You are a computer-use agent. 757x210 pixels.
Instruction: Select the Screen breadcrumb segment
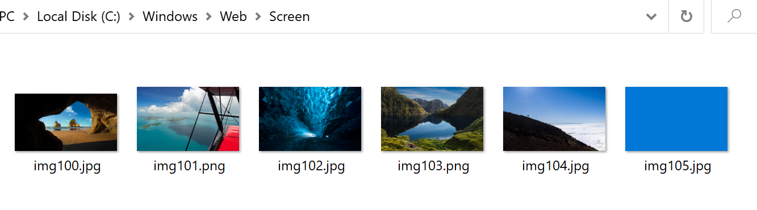click(x=290, y=16)
